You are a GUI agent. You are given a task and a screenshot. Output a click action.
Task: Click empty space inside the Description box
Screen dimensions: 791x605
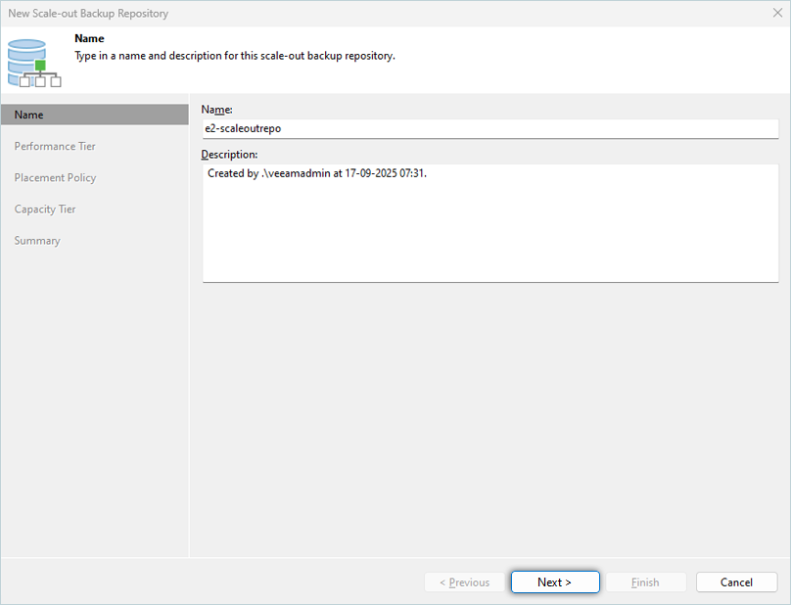(x=489, y=235)
